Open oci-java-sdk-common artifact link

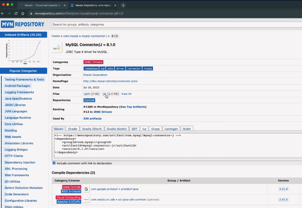coord(132,199)
